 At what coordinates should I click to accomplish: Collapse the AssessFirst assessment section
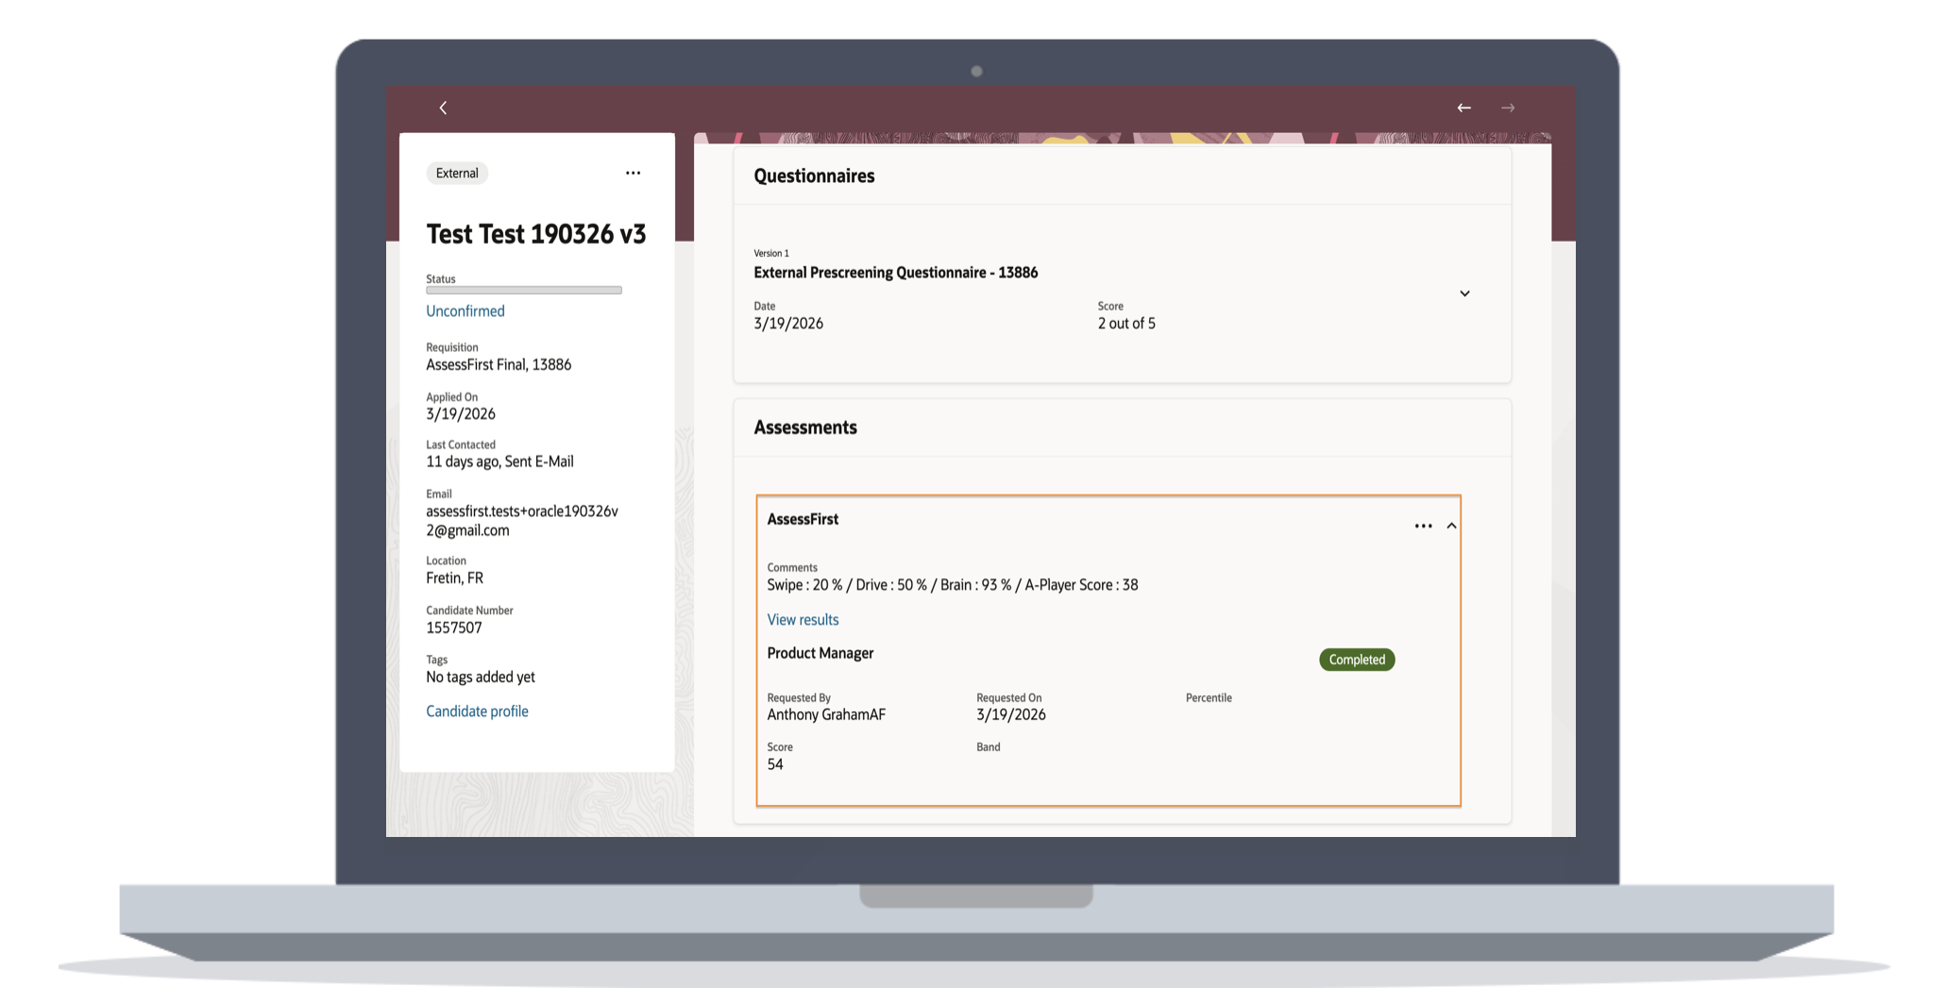tap(1452, 527)
